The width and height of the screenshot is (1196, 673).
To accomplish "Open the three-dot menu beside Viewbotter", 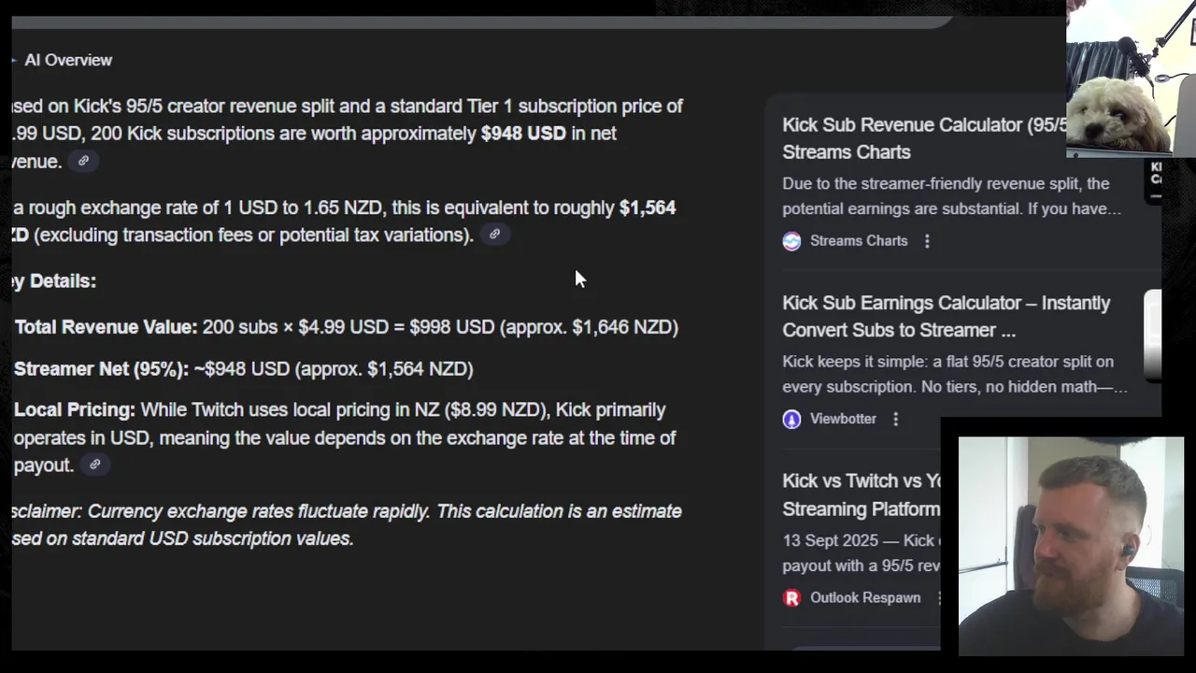I will (x=895, y=419).
